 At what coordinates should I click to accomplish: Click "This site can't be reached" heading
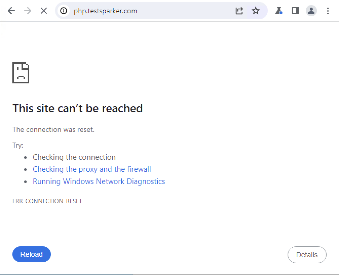coord(78,108)
